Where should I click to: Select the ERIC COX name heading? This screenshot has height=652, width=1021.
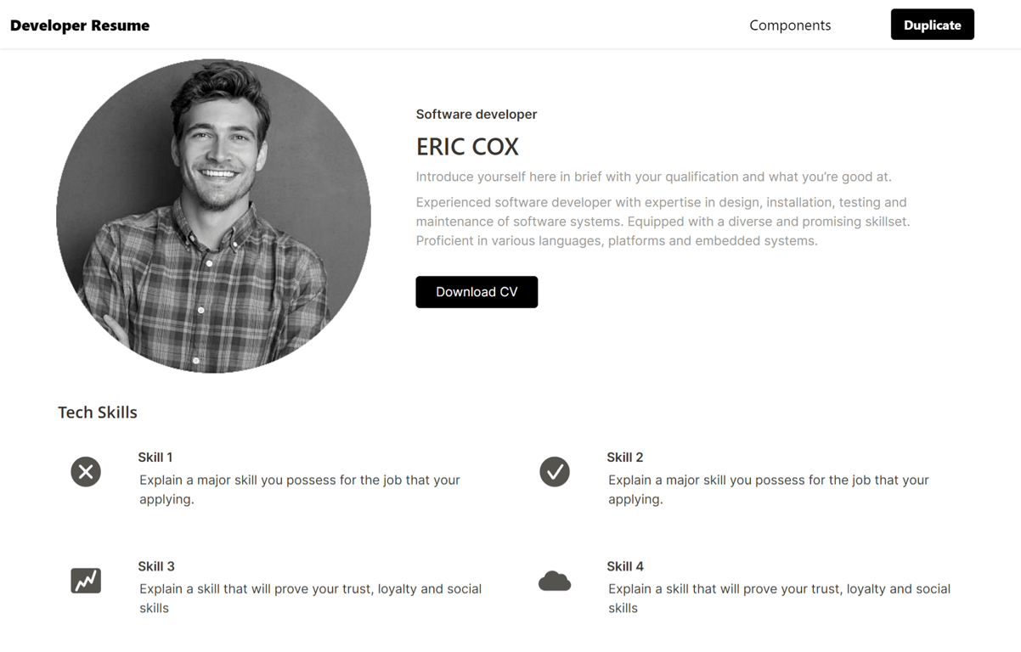click(x=467, y=147)
